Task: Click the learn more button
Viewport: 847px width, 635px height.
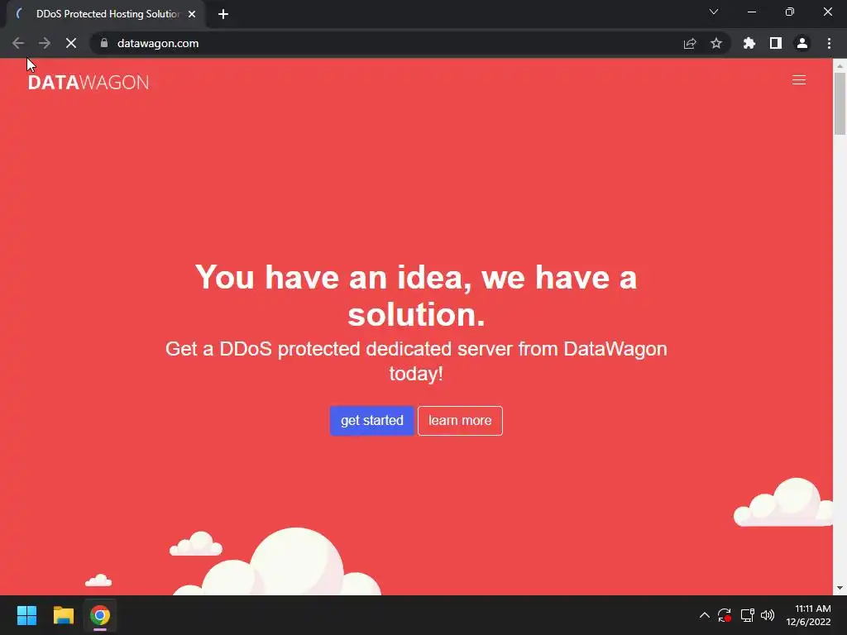Action: 460,421
